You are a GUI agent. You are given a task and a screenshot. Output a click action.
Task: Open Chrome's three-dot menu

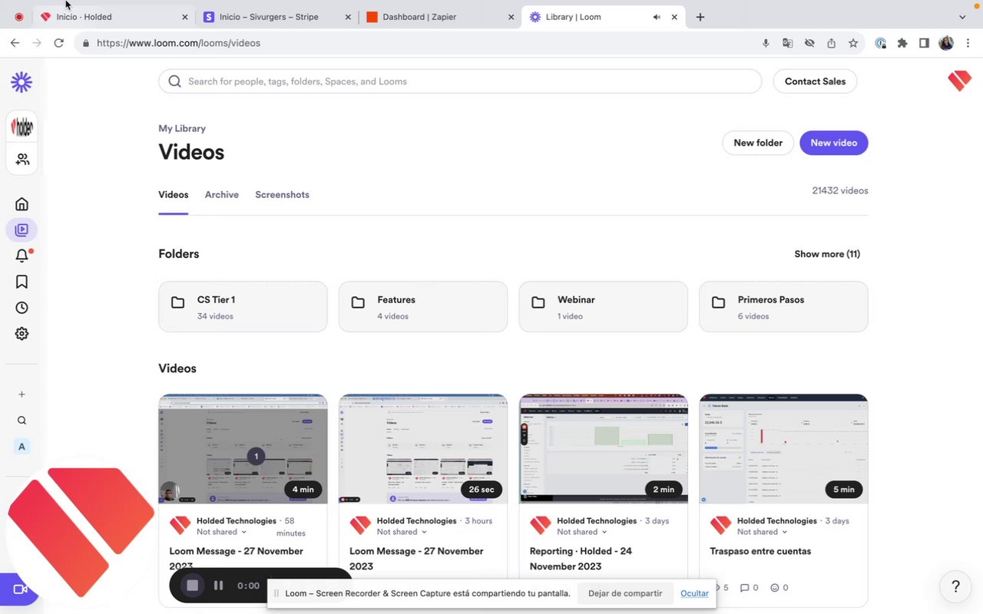(x=967, y=43)
